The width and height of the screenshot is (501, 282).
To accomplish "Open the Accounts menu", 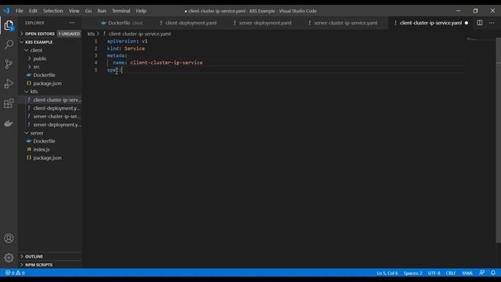I will (9, 238).
